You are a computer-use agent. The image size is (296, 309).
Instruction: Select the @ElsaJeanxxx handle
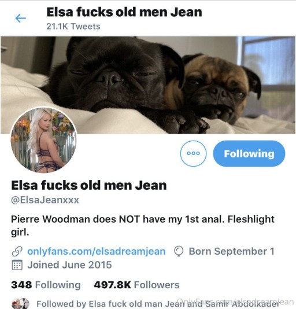pyautogui.click(x=45, y=200)
